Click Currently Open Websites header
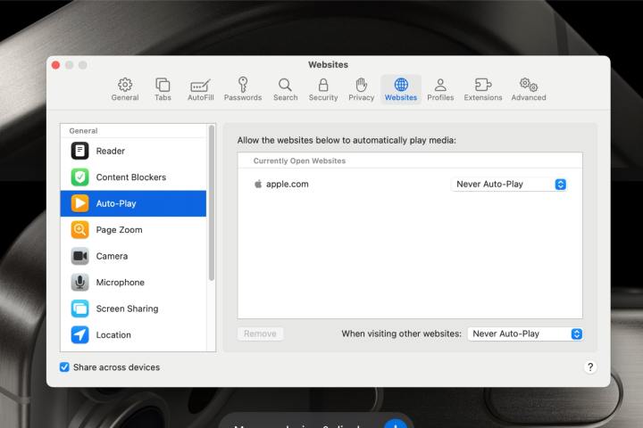Screen dimensions: 643x428 click(299, 160)
